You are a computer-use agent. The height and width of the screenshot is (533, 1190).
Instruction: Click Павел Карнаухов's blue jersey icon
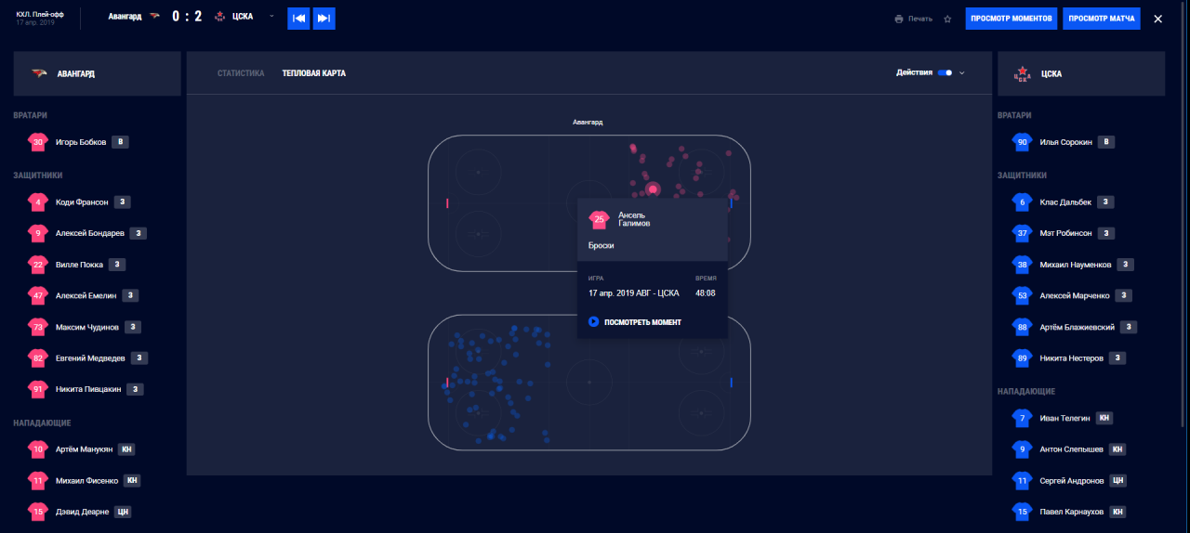(1022, 512)
